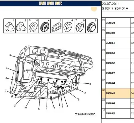
Task: Click part number 6983 03
Action: 111,33
